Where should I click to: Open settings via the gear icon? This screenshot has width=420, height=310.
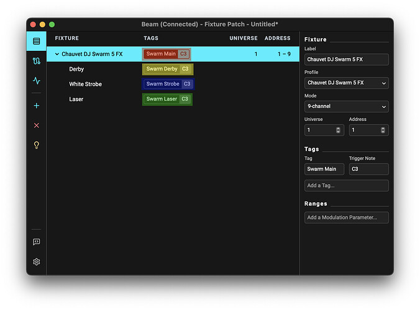[x=37, y=262]
